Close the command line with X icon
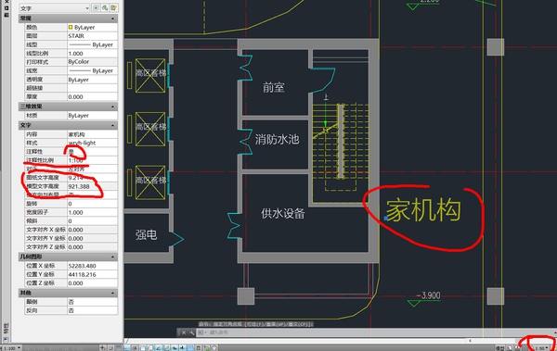The height and width of the screenshot is (351, 557). (183, 332)
